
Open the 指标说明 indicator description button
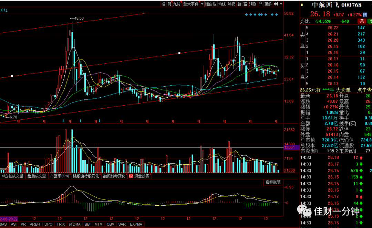pos(273,182)
